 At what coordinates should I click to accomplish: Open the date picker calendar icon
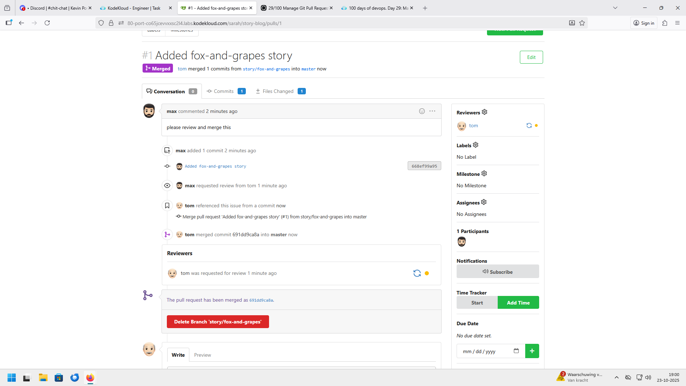[516, 351]
